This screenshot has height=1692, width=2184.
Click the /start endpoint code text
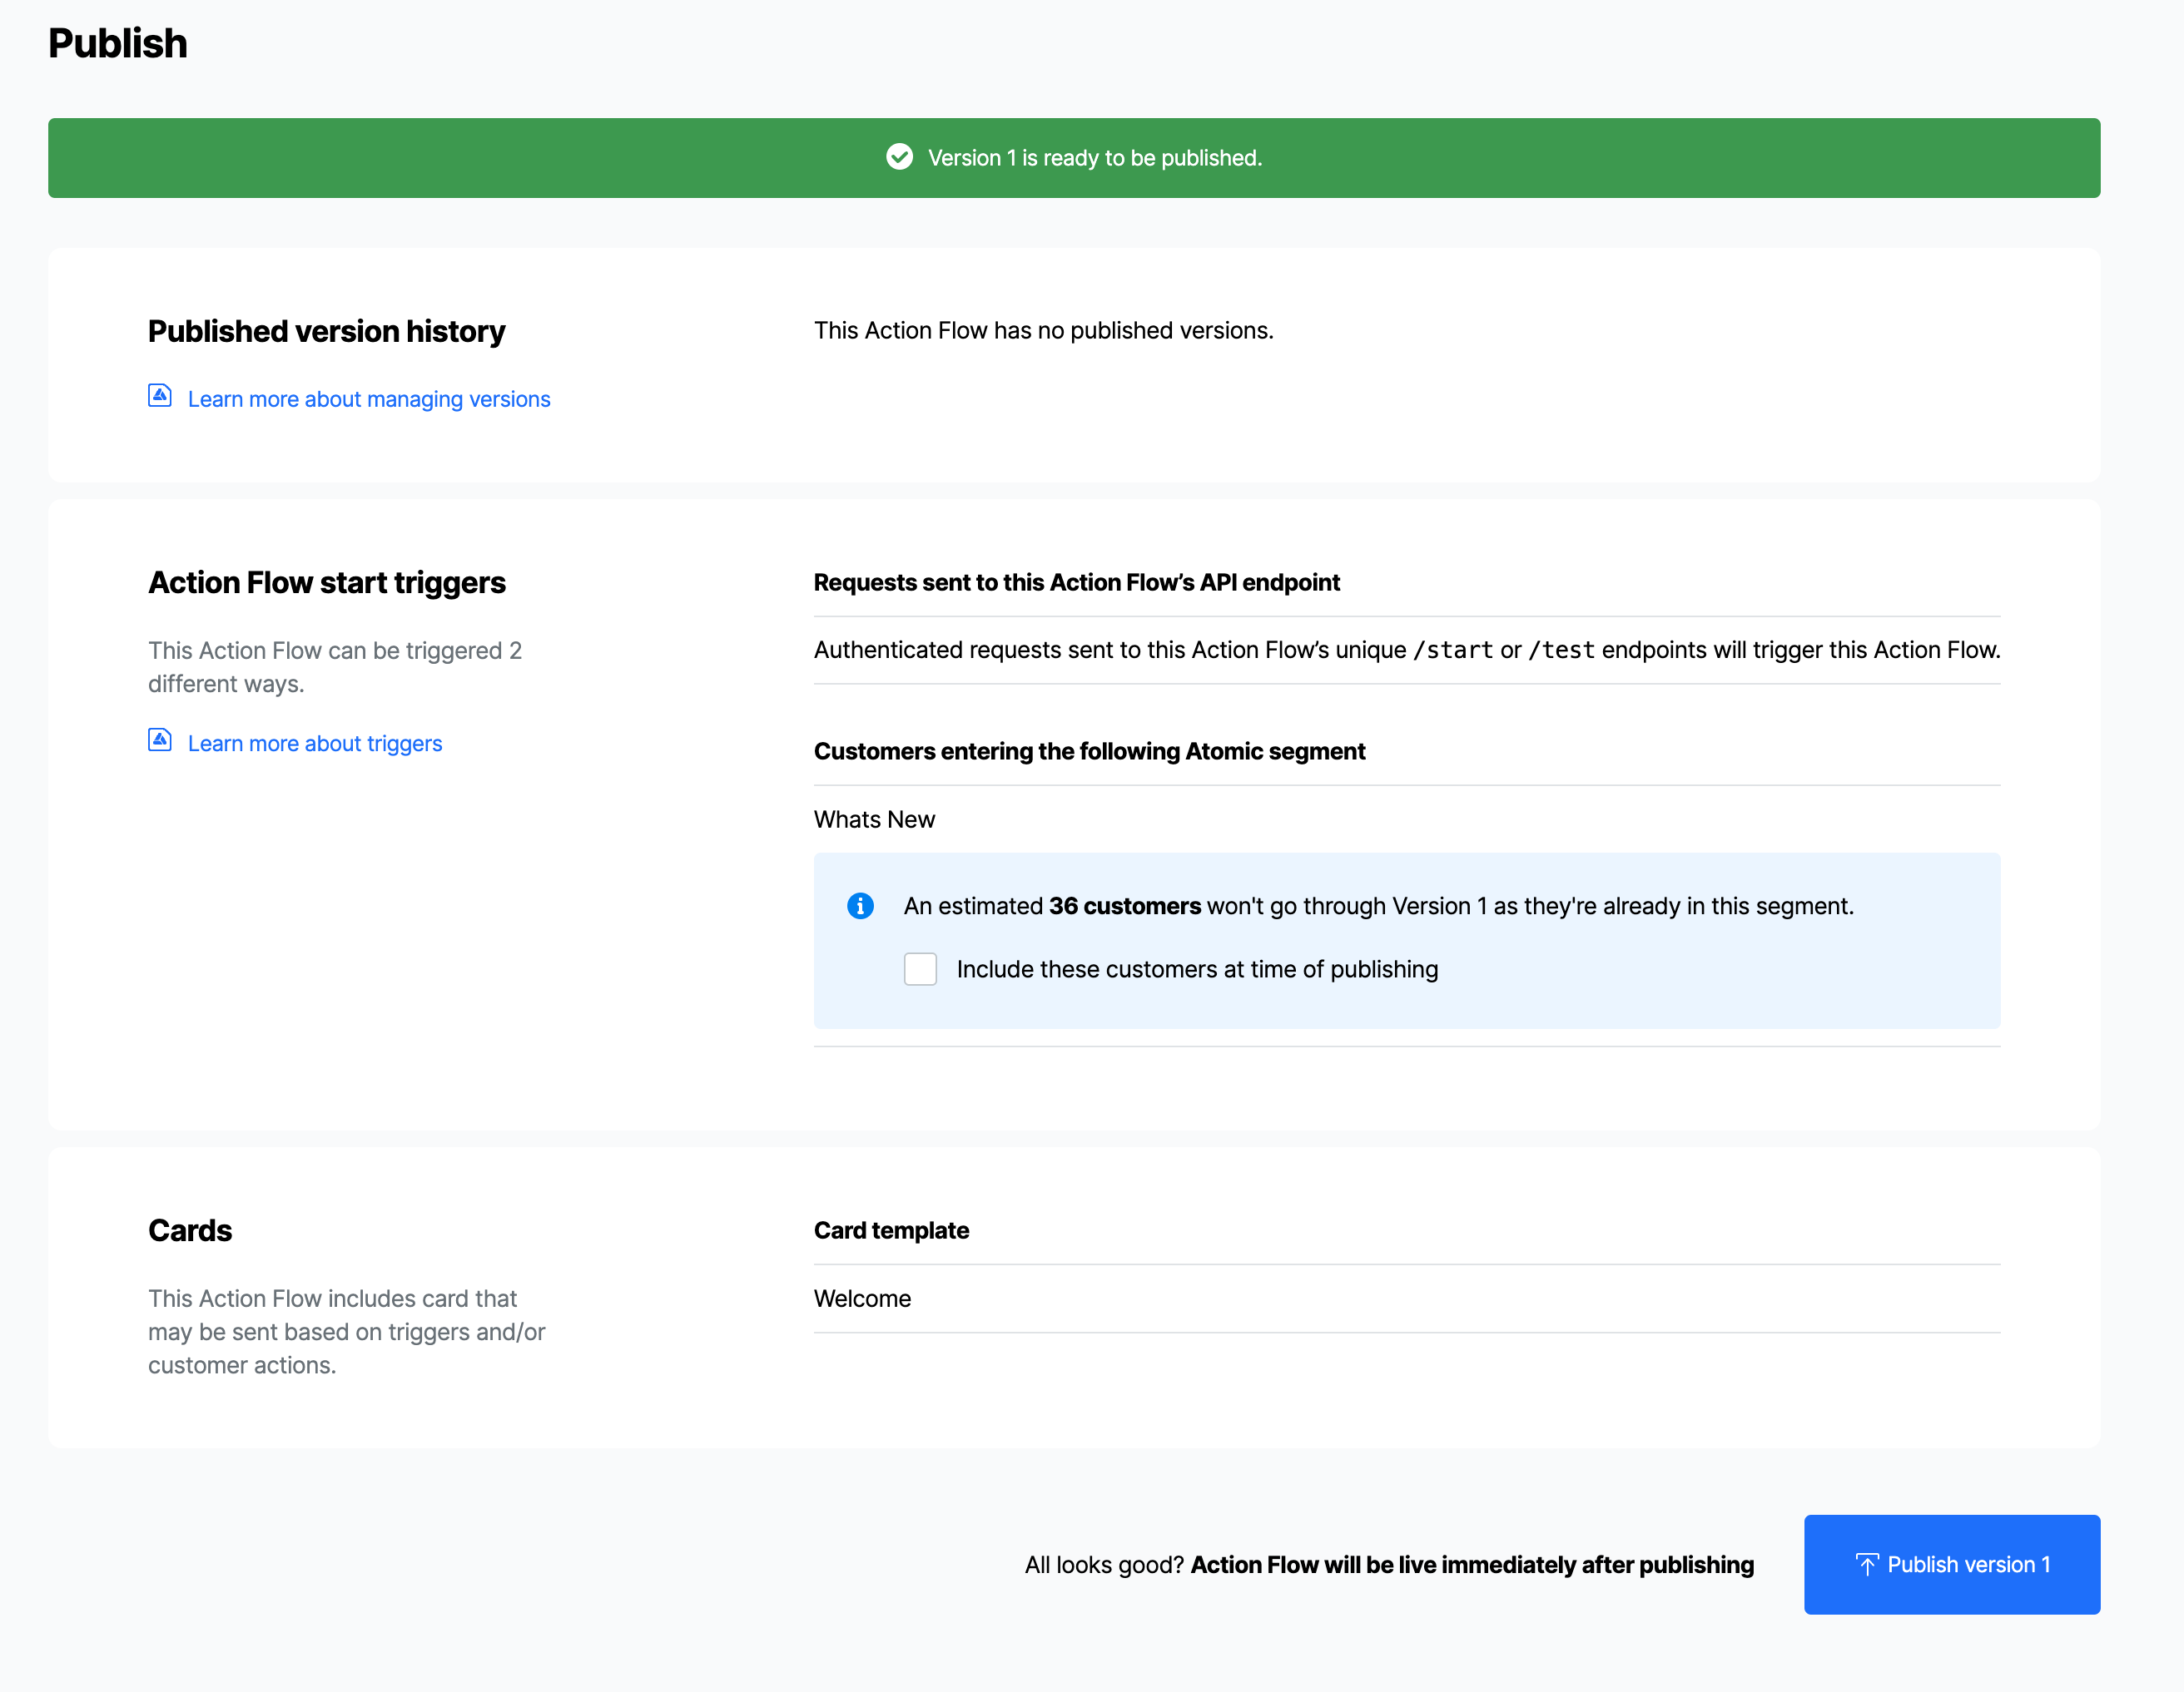[1452, 650]
